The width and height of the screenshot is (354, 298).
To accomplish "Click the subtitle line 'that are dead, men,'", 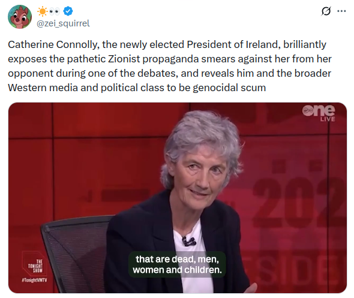I will click(177, 259).
